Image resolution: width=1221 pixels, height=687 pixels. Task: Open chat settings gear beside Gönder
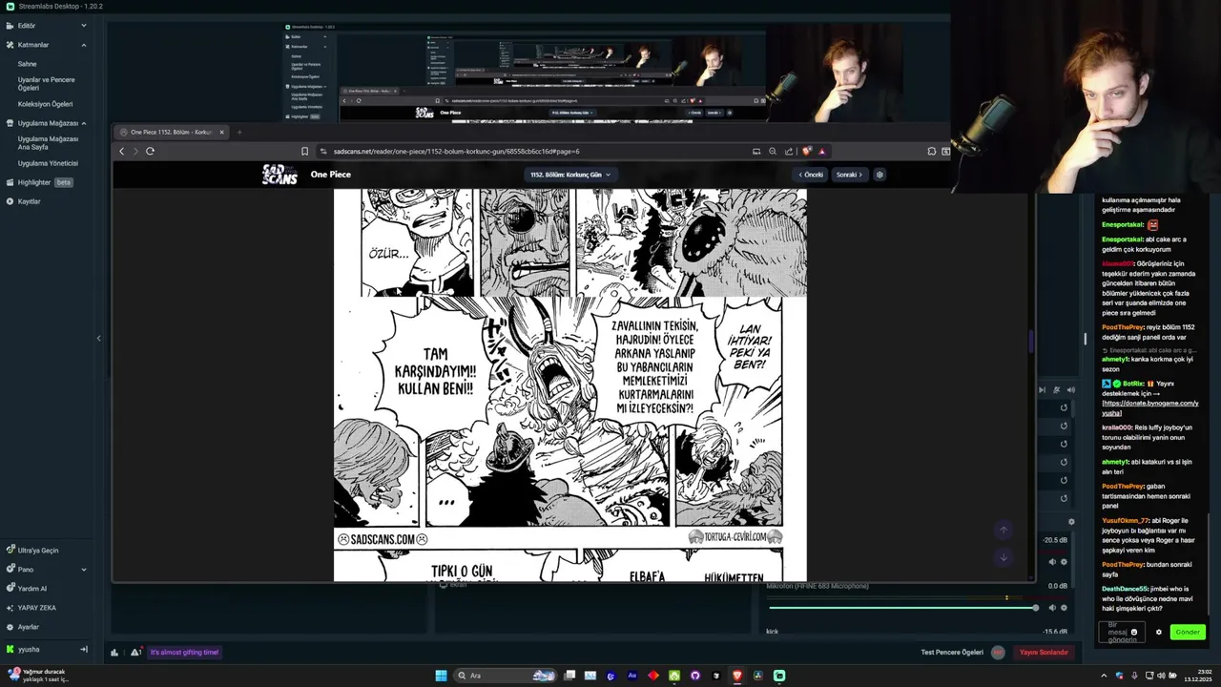coord(1159,632)
